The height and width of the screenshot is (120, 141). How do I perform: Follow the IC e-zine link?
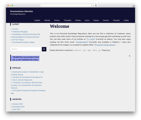[91, 39]
